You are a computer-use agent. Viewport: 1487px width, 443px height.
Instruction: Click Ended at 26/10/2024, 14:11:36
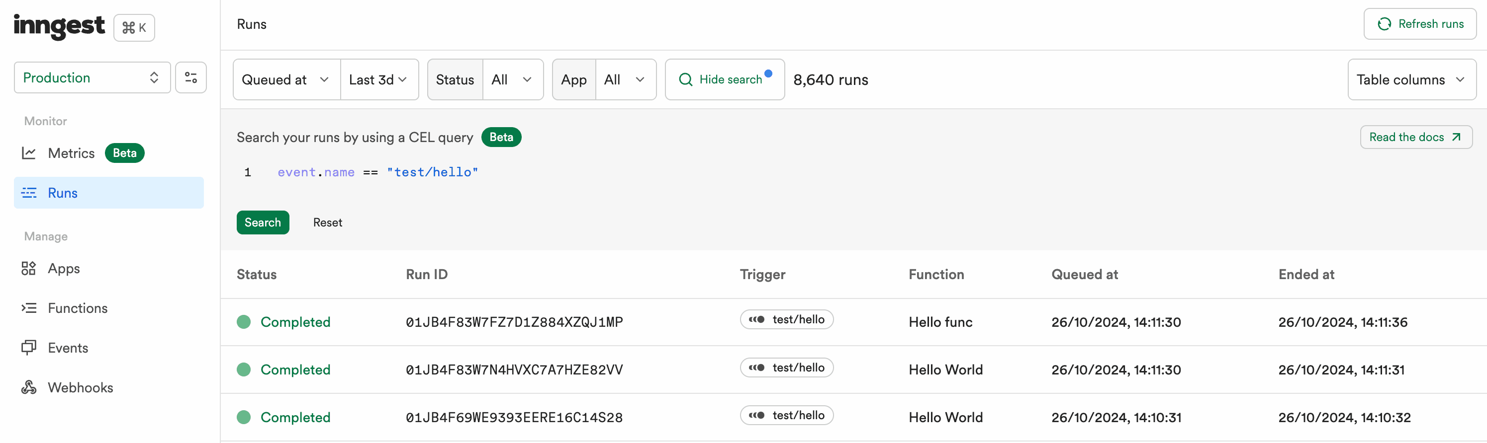(1343, 322)
